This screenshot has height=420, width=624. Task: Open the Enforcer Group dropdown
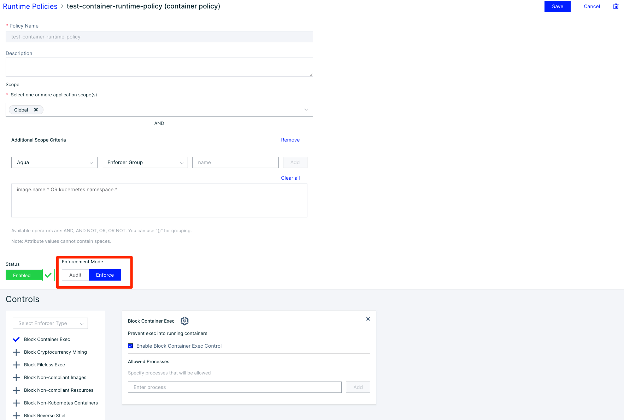point(145,162)
